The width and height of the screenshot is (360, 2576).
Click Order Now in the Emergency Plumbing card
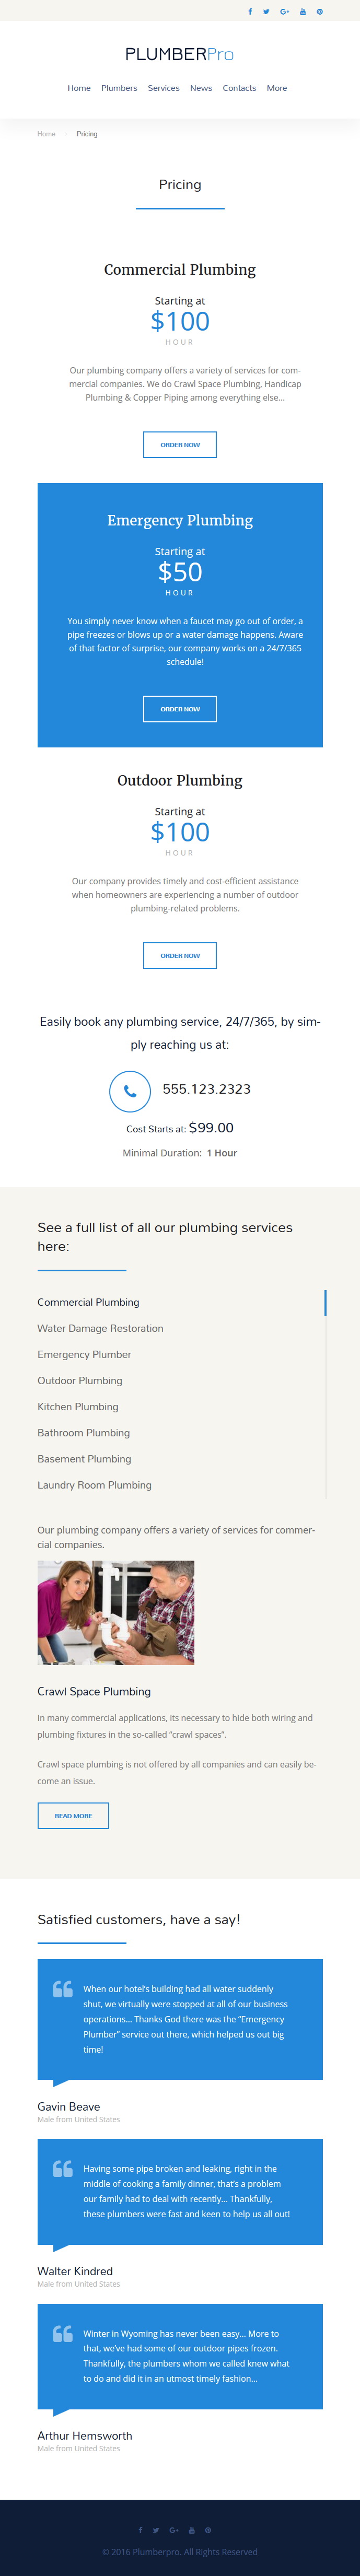(x=180, y=709)
